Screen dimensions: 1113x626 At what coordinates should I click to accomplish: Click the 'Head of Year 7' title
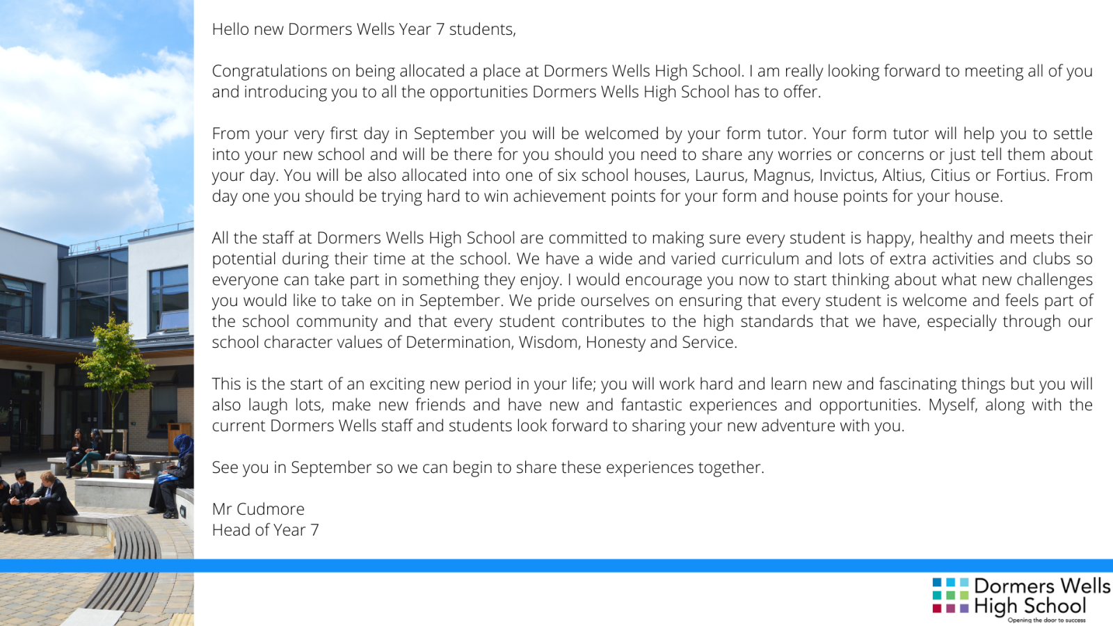click(x=265, y=530)
